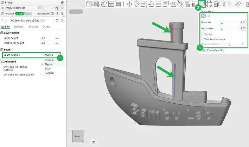Enable View: keep horizontal checkbox
Screen dimensions: 249x147
(x=203, y=39)
